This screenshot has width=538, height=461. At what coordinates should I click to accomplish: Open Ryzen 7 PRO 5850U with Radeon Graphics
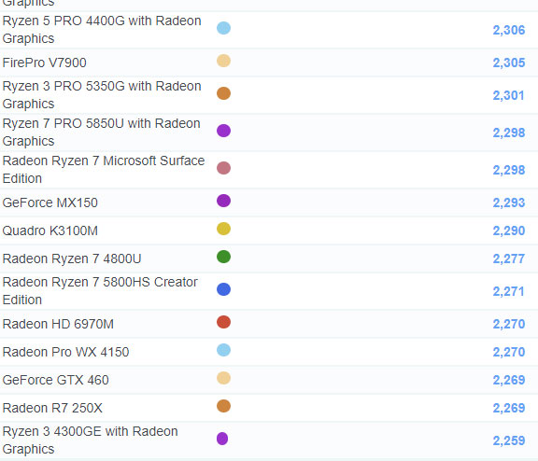(101, 133)
